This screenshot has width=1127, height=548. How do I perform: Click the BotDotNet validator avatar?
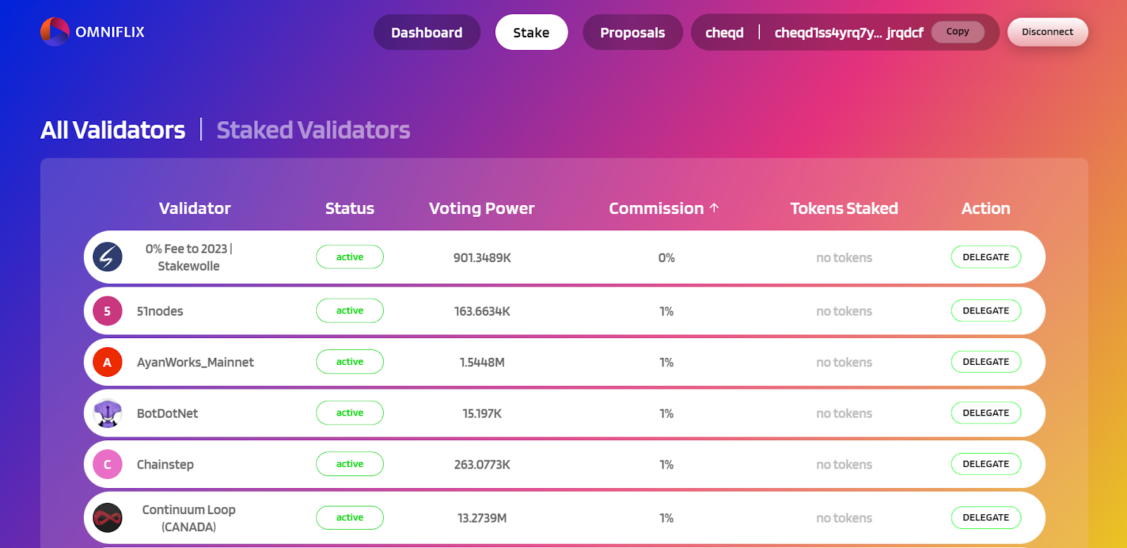click(x=108, y=413)
